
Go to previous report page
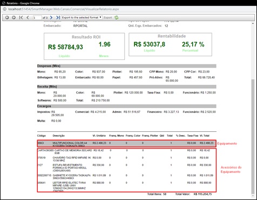point(28,17)
